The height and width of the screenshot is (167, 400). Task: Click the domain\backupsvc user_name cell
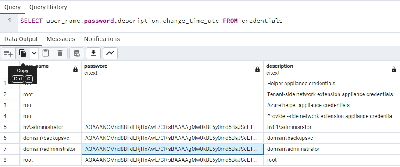click(50, 138)
